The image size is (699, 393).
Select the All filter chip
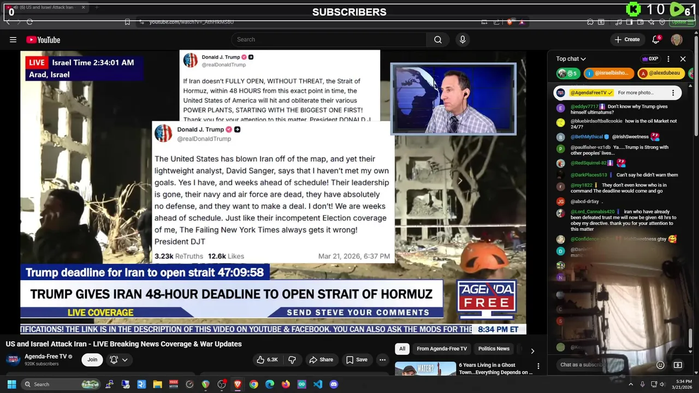pyautogui.click(x=402, y=349)
